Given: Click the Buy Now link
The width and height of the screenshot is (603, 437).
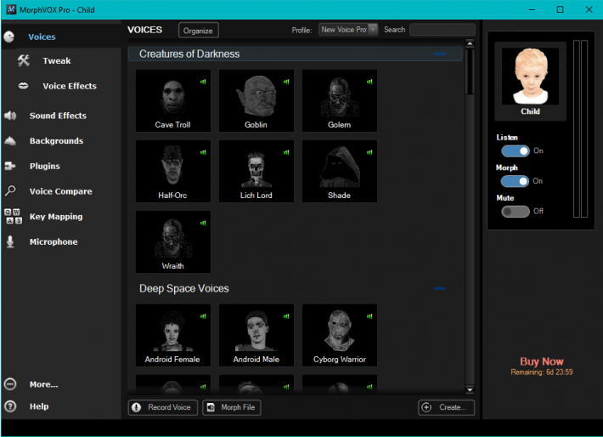Looking at the screenshot, I should pos(542,361).
